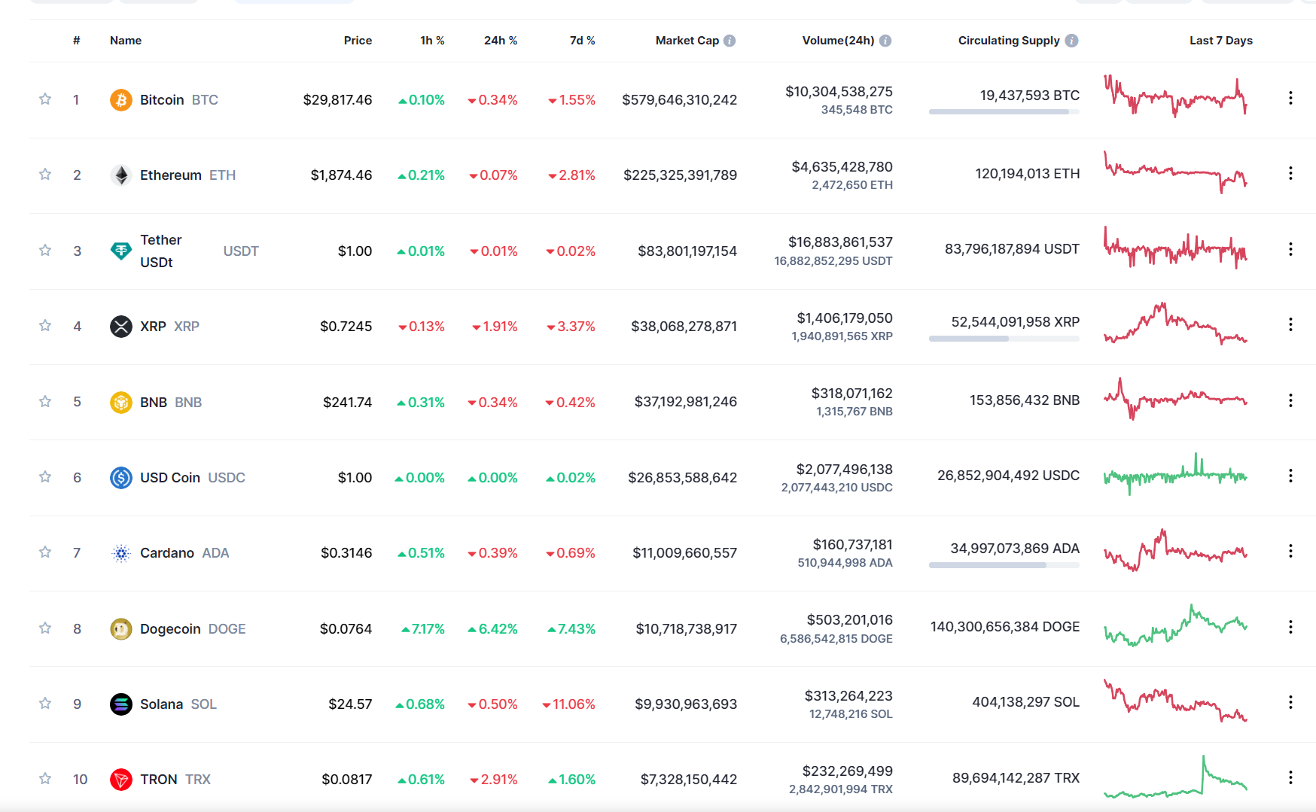Open the Dogecoin name link
Viewport: 1316px width, 812px height.
(170, 628)
